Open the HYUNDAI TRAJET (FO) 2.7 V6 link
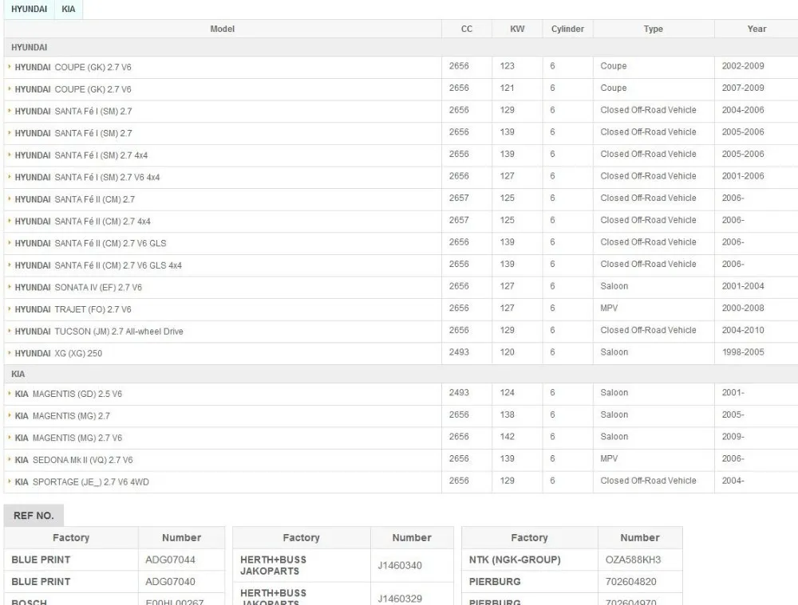The image size is (798, 605). 73,309
